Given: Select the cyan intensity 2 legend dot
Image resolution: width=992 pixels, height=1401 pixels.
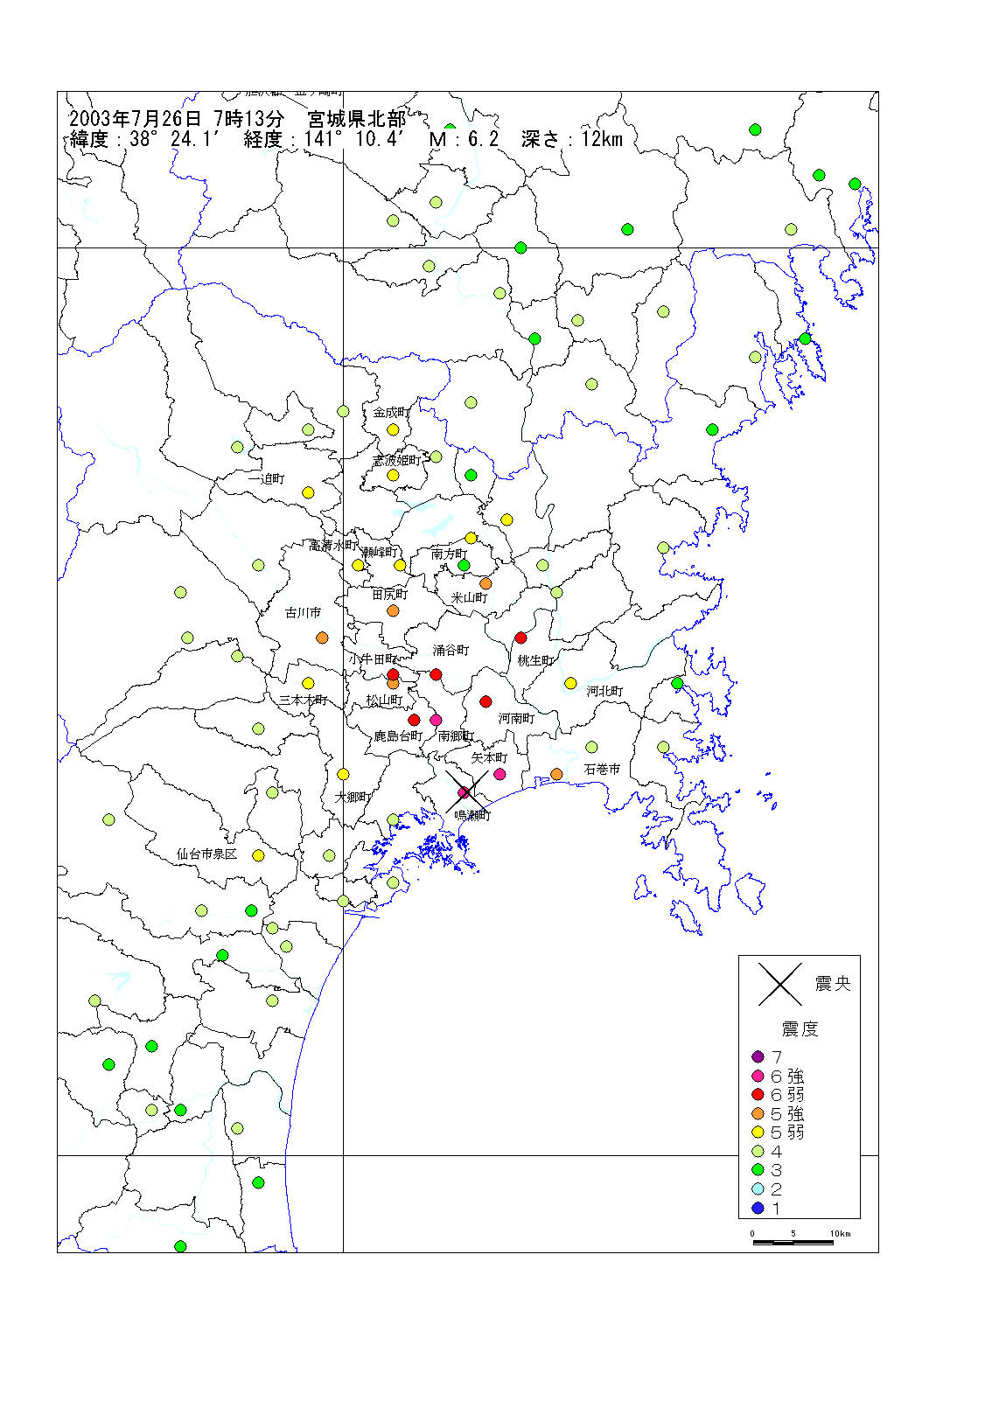Looking at the screenshot, I should [758, 1188].
